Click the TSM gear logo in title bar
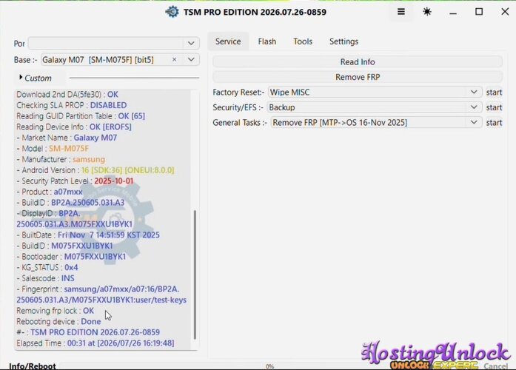The height and width of the screenshot is (370, 516). click(172, 12)
